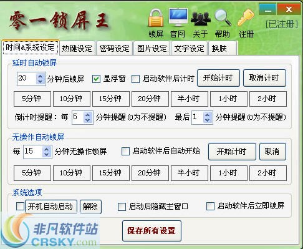Click the 注册 key icon
303x249 pixels.
tap(246, 17)
